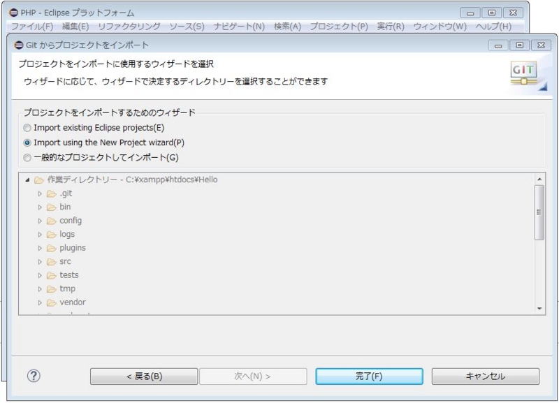The width and height of the screenshot is (559, 403).
Task: Close the Git import dialog window
Action: [x=541, y=45]
